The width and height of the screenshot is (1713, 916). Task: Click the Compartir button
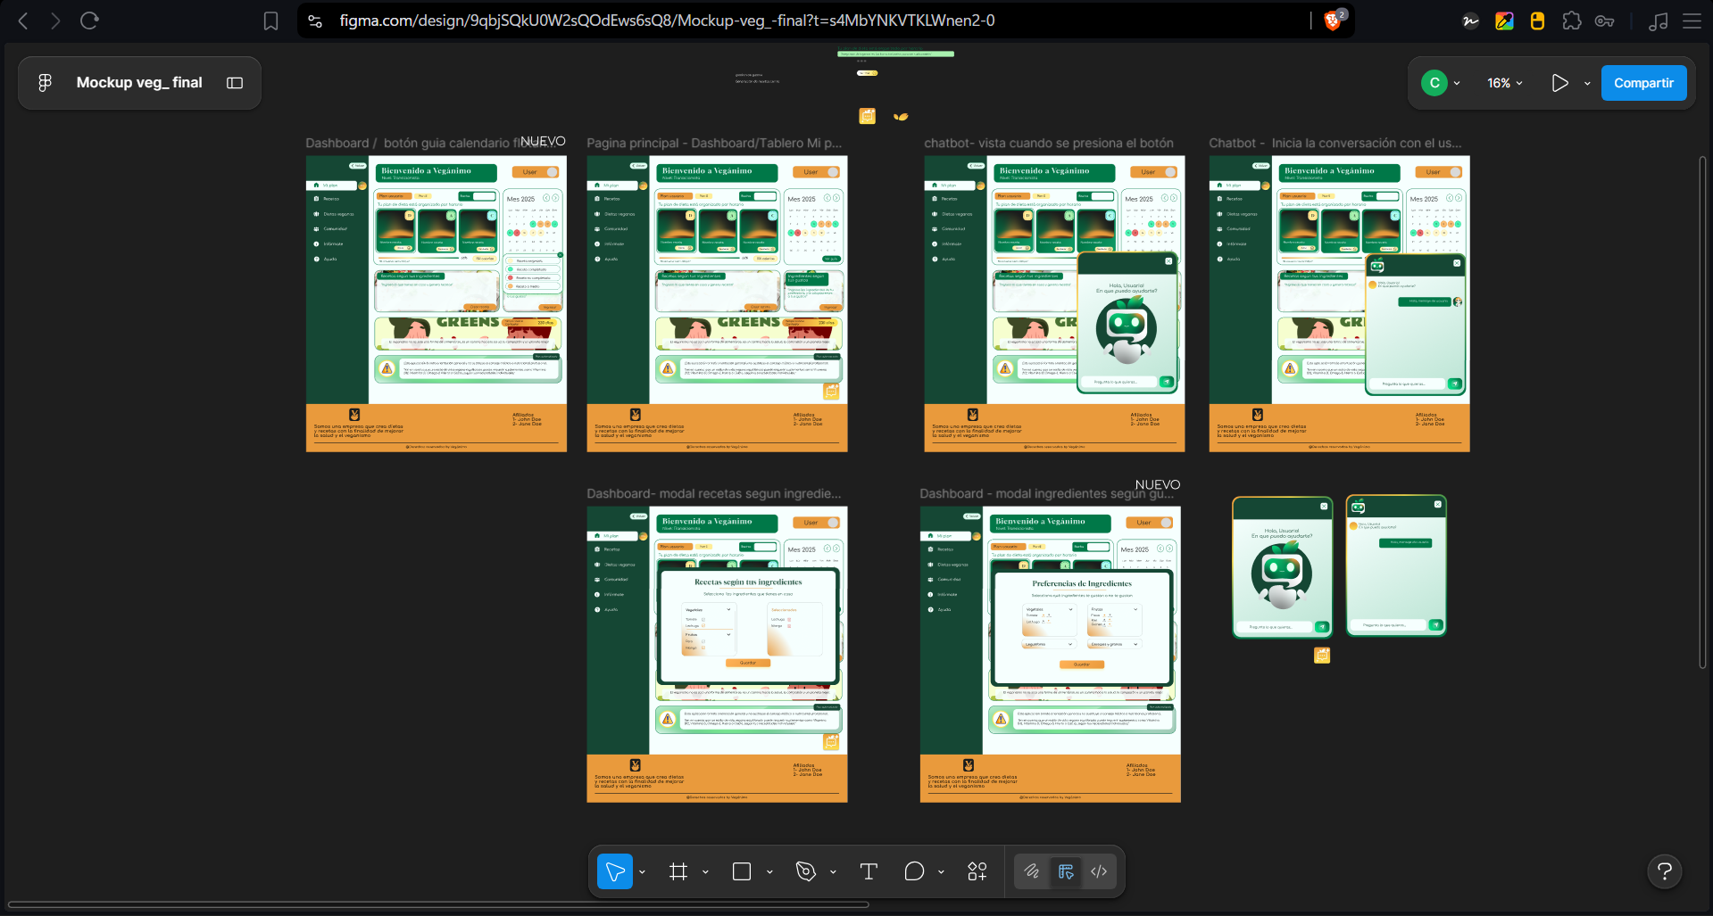(1643, 83)
